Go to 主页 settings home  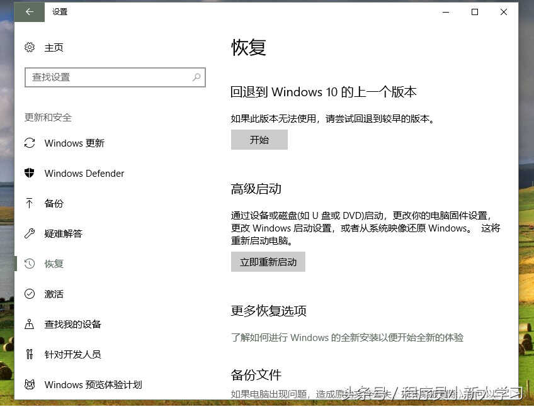(54, 47)
